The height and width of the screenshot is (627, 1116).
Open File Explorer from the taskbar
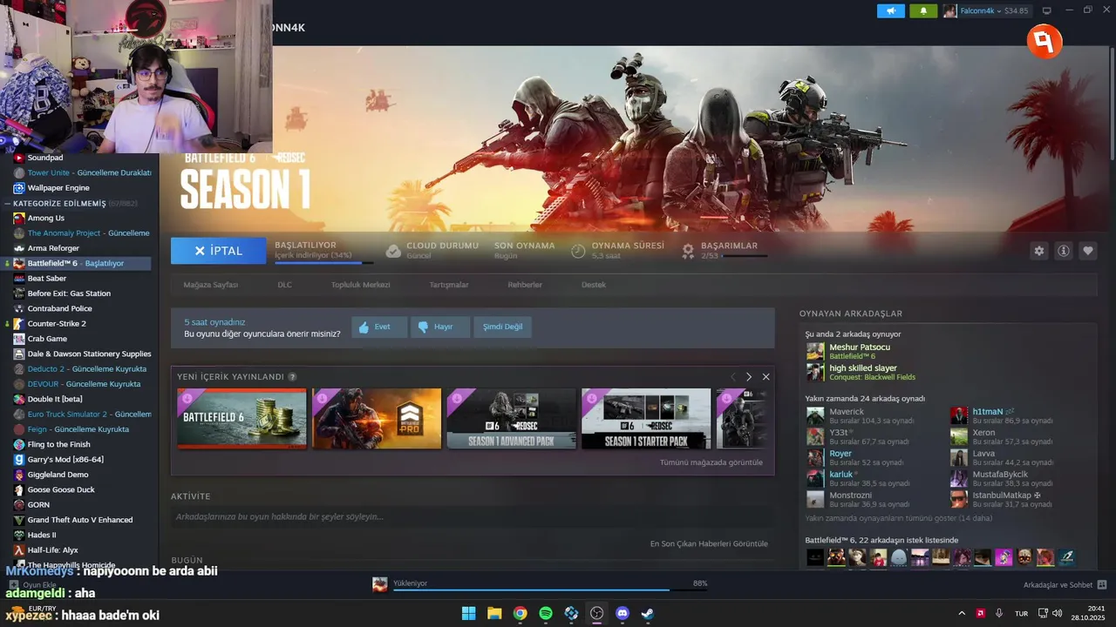click(x=494, y=613)
